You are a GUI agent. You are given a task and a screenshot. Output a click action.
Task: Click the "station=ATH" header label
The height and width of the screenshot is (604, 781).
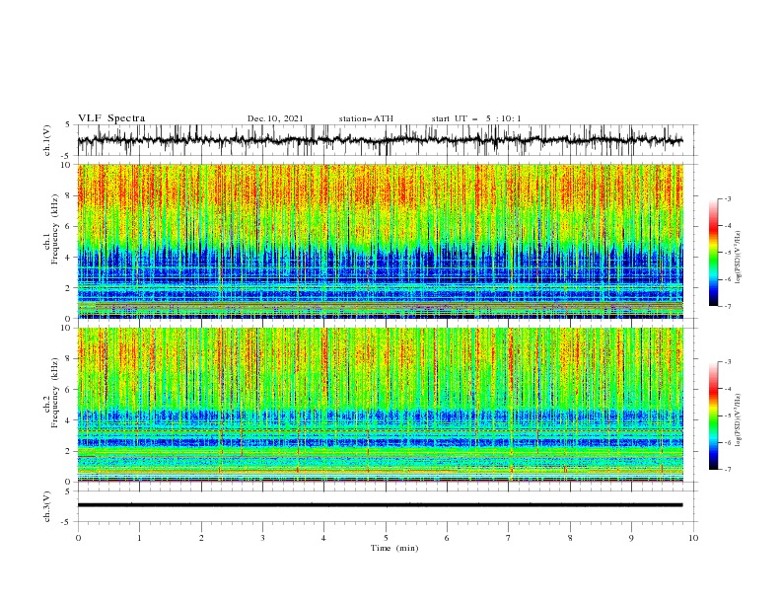366,118
